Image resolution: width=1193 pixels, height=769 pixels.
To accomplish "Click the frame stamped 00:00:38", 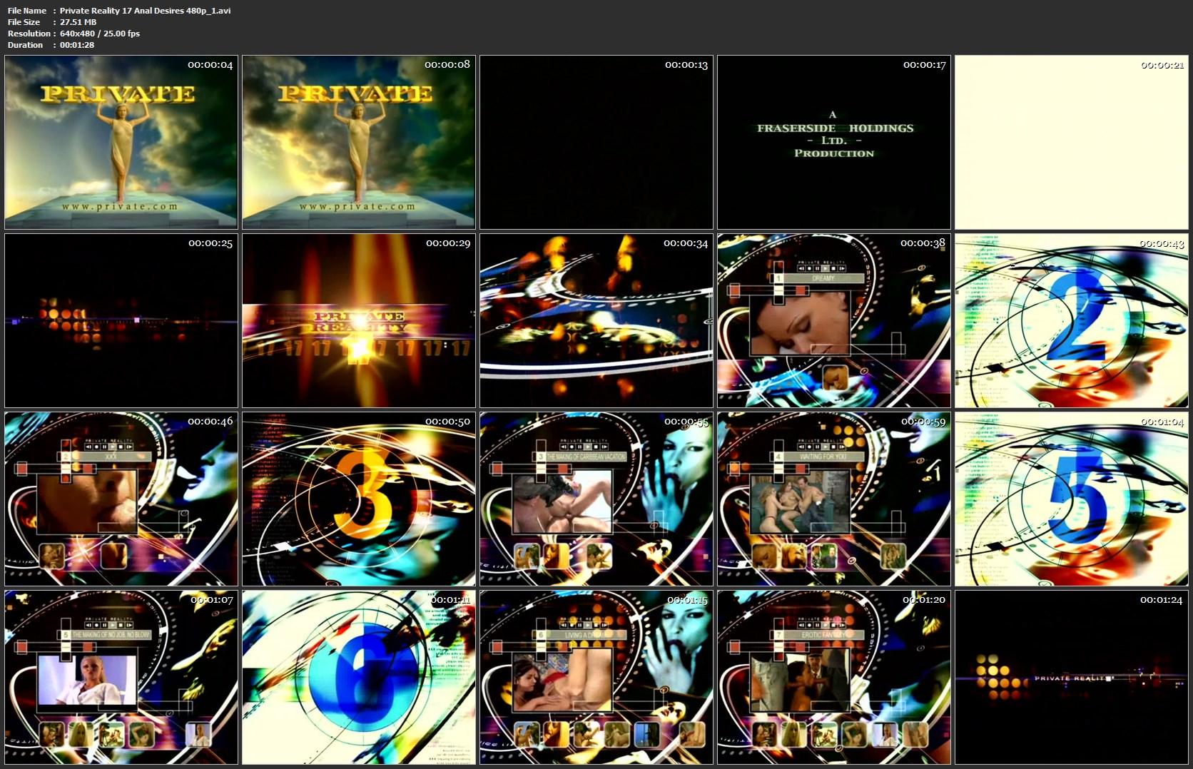I will tap(834, 321).
